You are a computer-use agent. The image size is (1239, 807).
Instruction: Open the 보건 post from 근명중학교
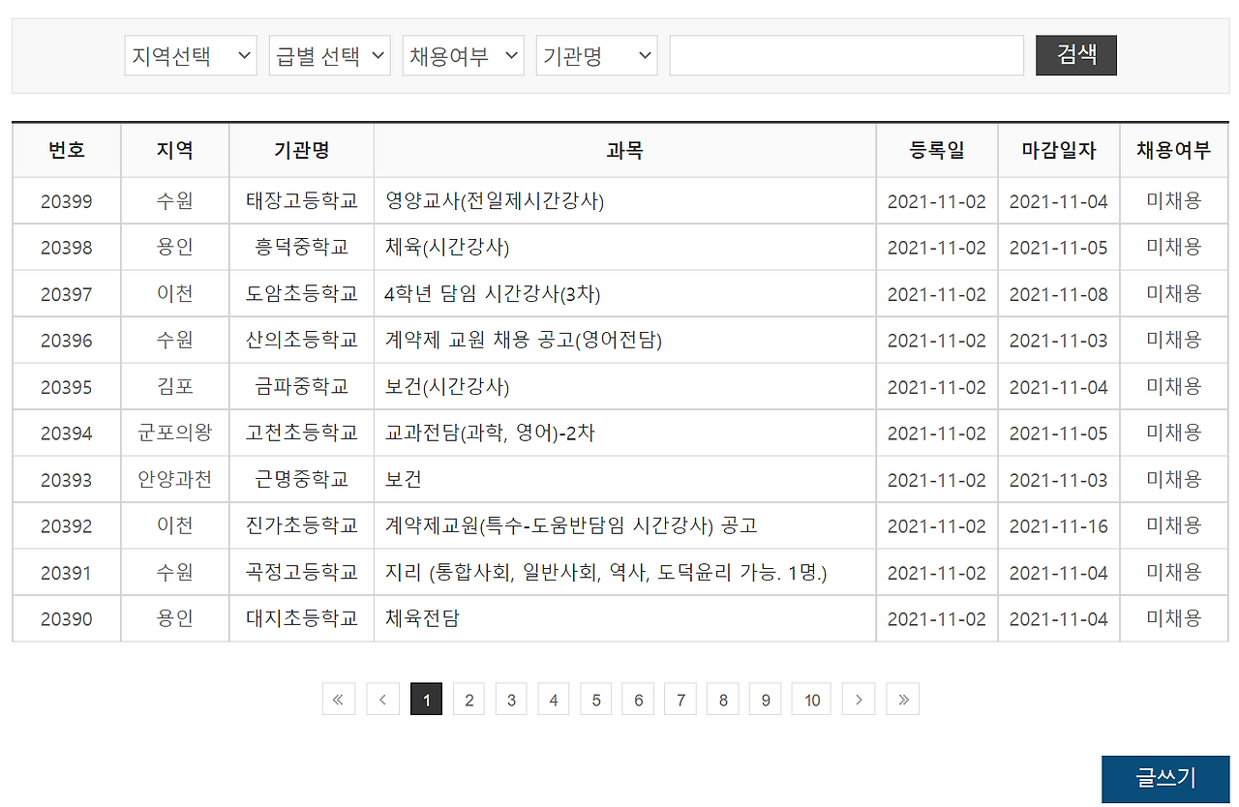[404, 480]
